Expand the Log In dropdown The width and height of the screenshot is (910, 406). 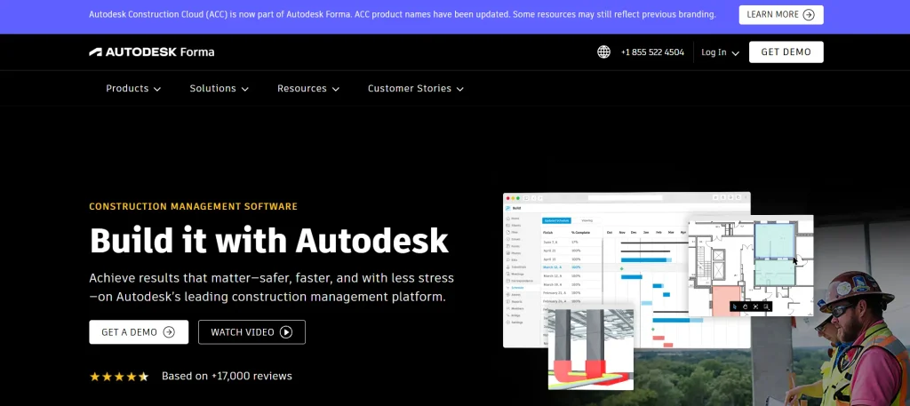point(720,52)
